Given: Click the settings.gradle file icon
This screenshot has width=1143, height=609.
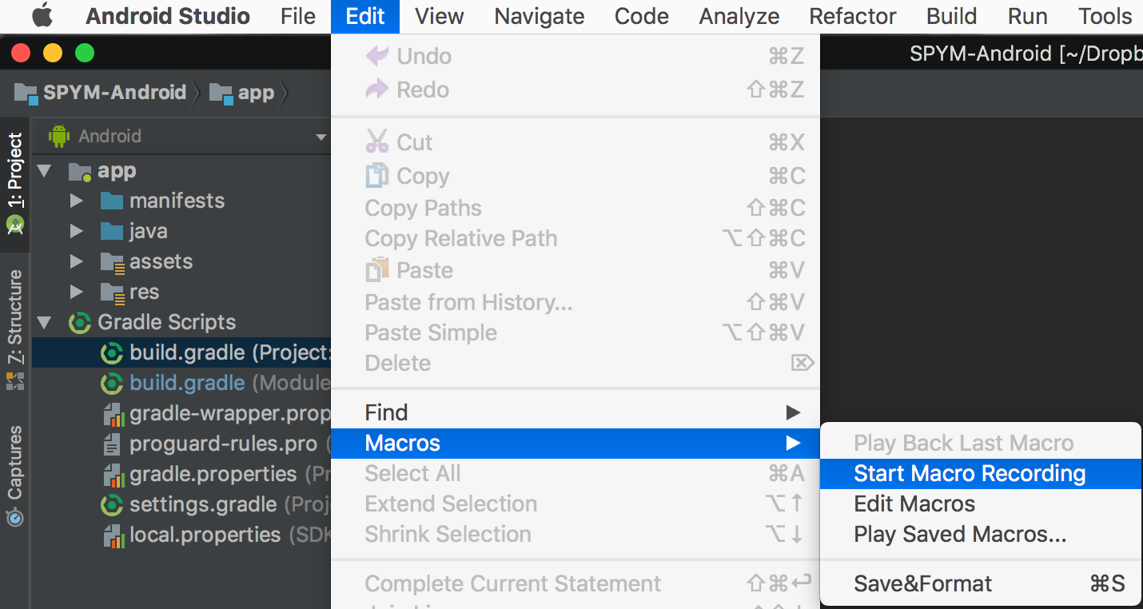Looking at the screenshot, I should coord(112,505).
